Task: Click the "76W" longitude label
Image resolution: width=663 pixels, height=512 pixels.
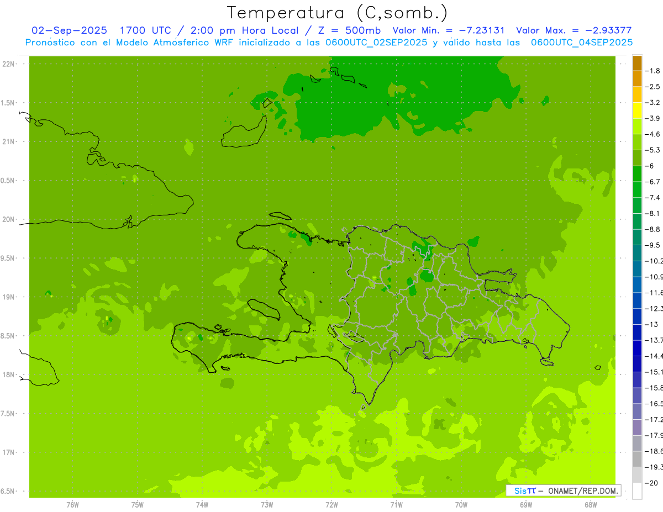Action: [x=72, y=505]
